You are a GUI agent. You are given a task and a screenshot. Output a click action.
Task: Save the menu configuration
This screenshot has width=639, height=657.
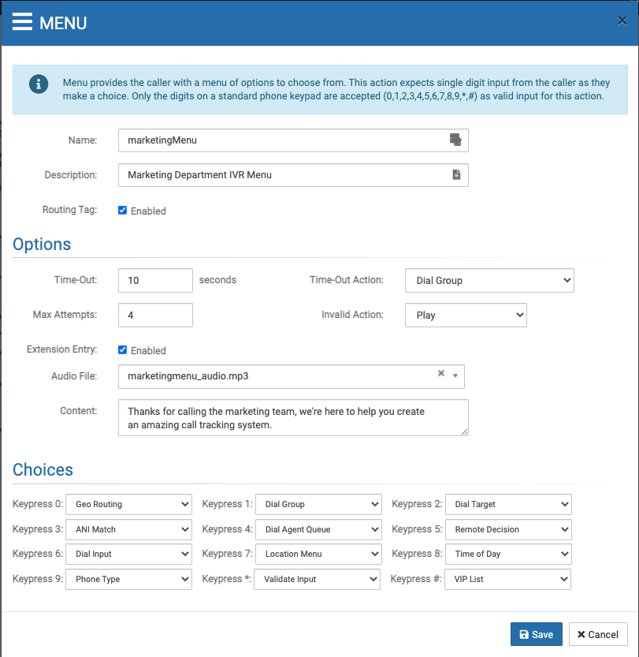coord(537,634)
